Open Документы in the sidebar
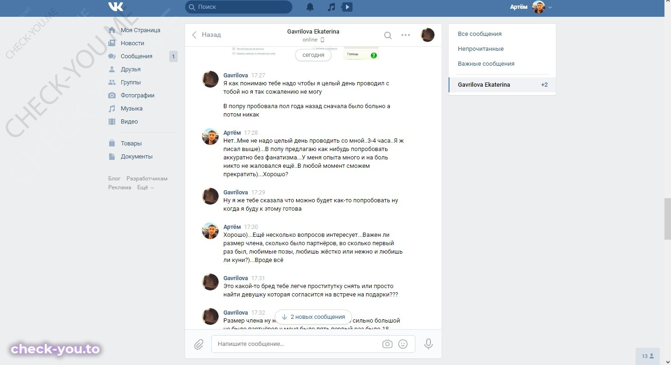Viewport: 671px width, 365px height. tap(137, 157)
